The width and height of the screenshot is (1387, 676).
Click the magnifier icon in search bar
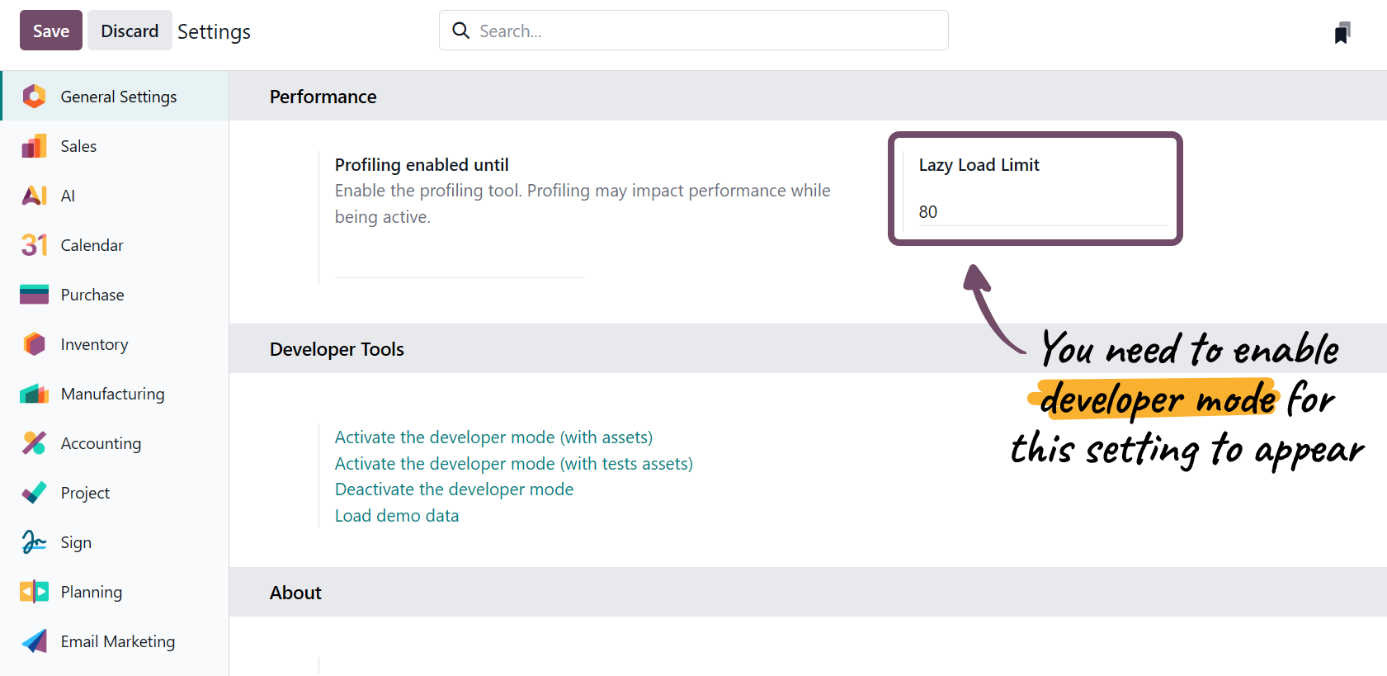461,31
